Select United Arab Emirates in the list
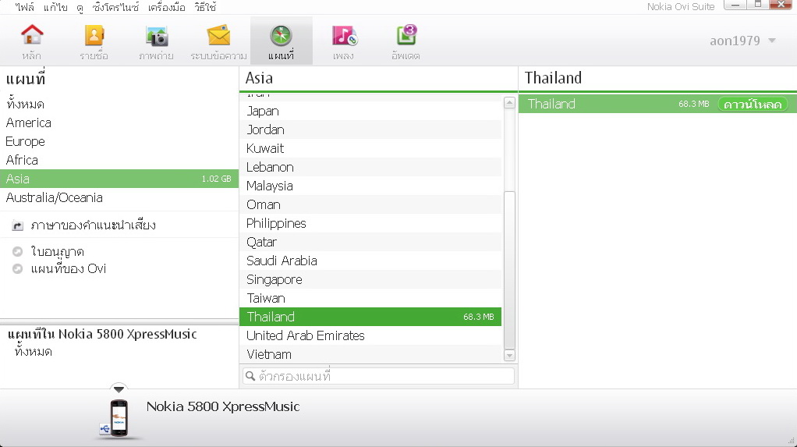This screenshot has height=447, width=797. click(x=370, y=335)
